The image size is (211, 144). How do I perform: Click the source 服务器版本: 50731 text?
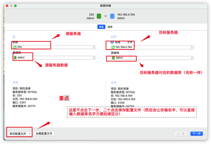point(24,106)
